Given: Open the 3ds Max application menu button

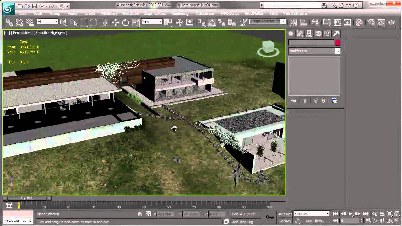Looking at the screenshot, I should point(8,8).
